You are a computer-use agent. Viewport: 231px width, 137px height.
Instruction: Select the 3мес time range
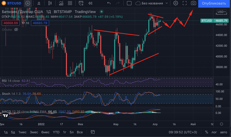(34, 132)
